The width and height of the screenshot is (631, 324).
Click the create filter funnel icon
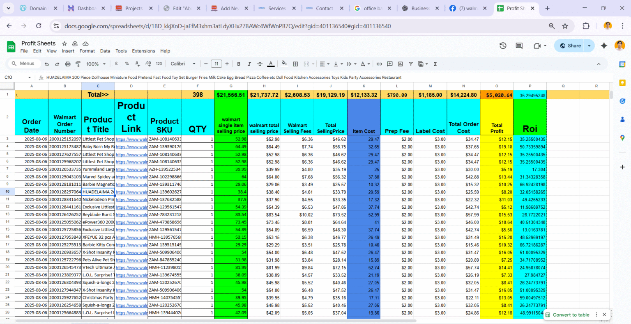click(x=410, y=64)
